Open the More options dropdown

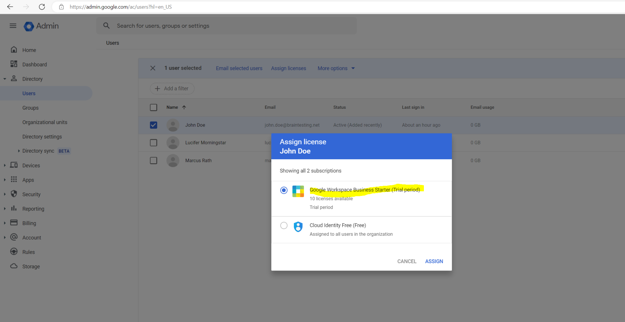335,68
